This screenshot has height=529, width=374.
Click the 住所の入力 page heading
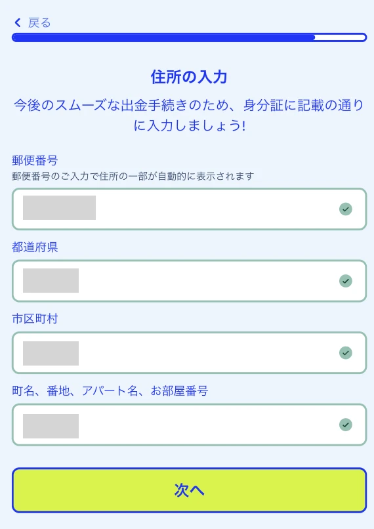[189, 77]
